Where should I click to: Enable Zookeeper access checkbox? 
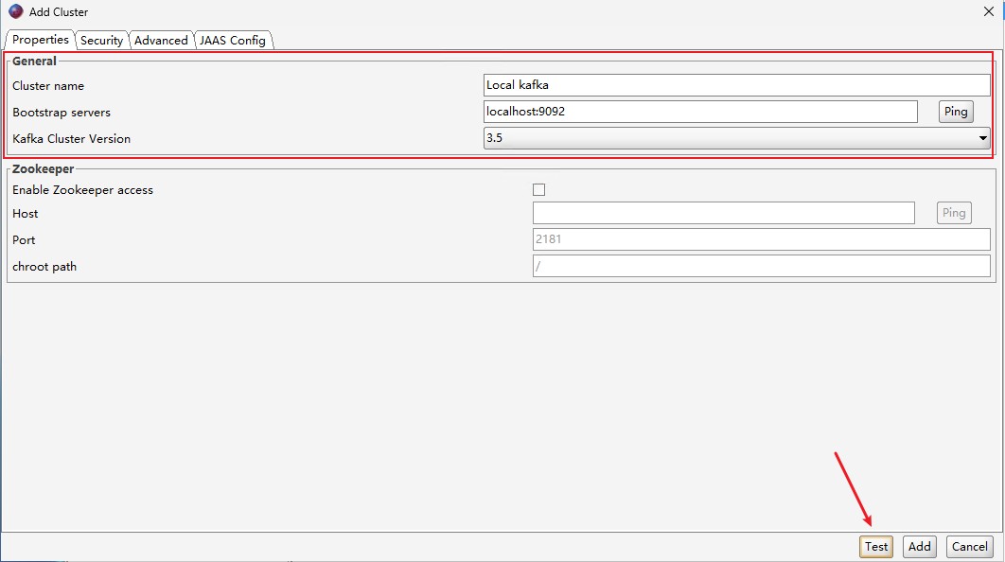(x=539, y=190)
